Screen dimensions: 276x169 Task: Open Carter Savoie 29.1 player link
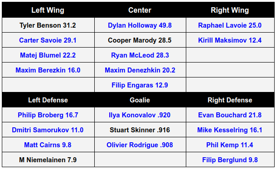pos(48,40)
